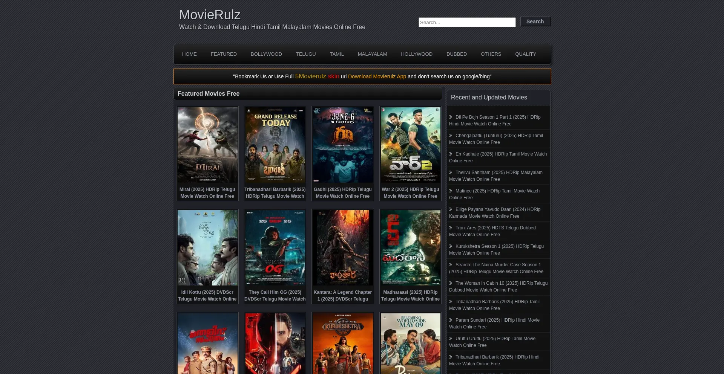
Task: Open the 5Movierulz.skin url link
Action: [x=317, y=76]
